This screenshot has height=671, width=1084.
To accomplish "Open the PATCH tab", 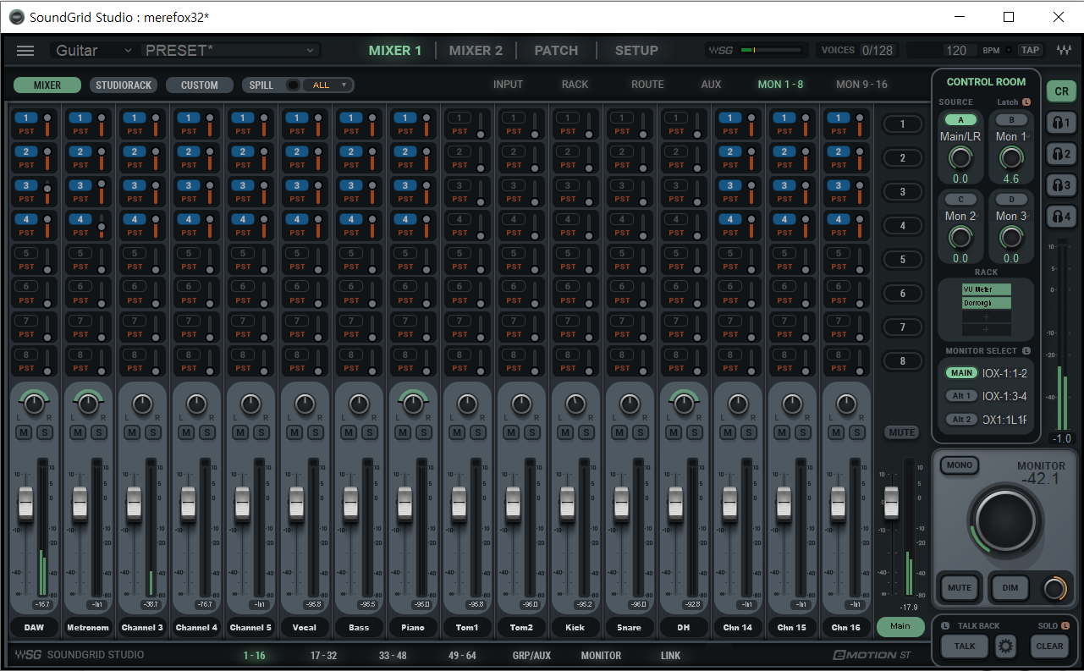I will coord(556,51).
